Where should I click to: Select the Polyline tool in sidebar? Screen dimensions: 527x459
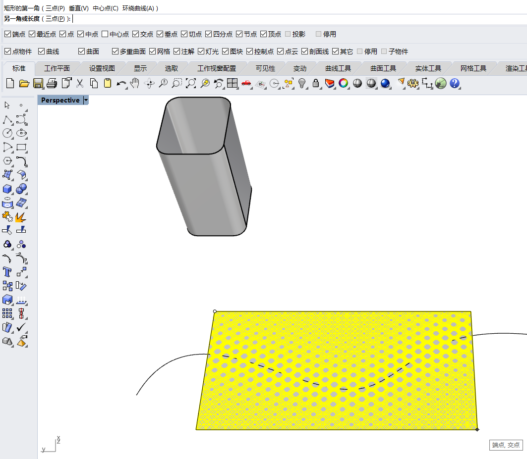coord(7,119)
